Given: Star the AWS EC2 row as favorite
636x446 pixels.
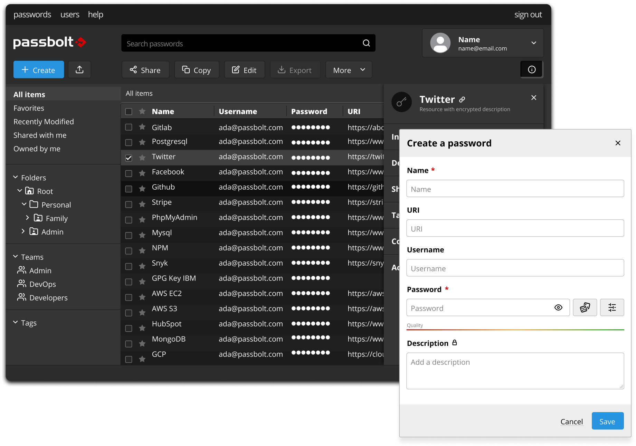Looking at the screenshot, I should 142,297.
